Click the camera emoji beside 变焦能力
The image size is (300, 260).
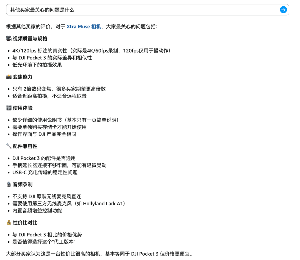point(9,77)
